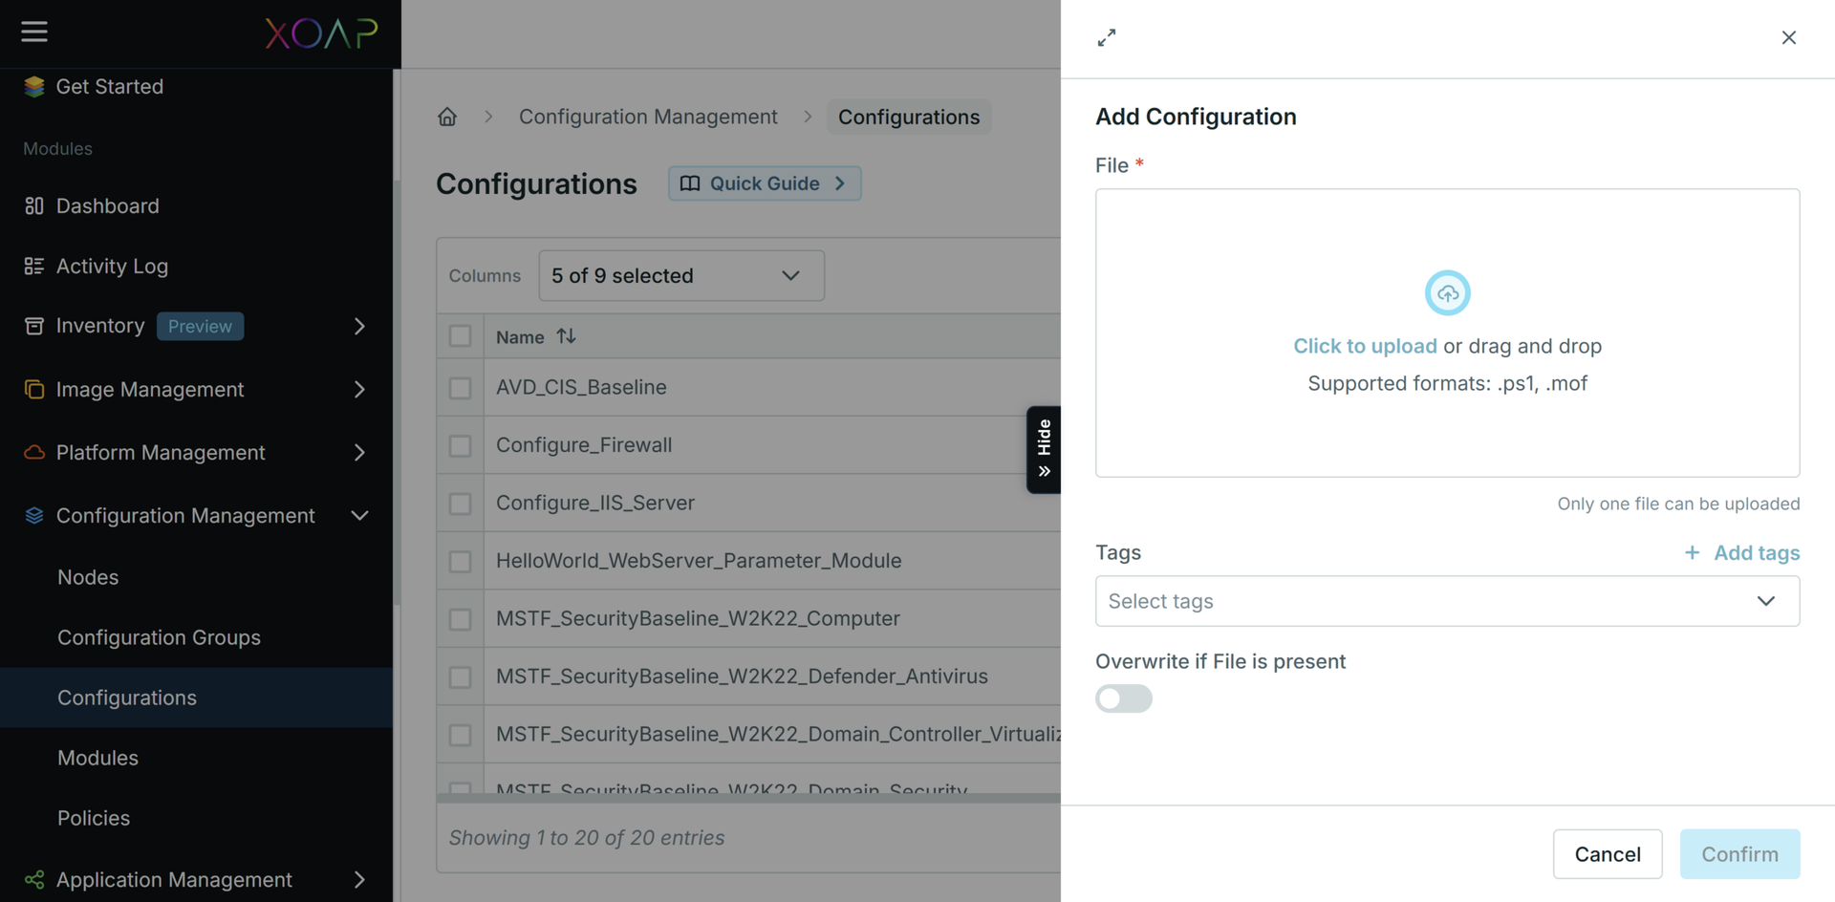This screenshot has height=902, width=1835.
Task: Click the home breadcrumb icon
Action: [x=446, y=116]
